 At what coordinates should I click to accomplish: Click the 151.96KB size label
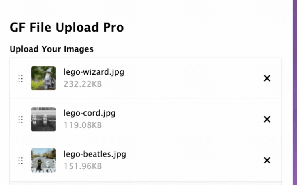83,166
